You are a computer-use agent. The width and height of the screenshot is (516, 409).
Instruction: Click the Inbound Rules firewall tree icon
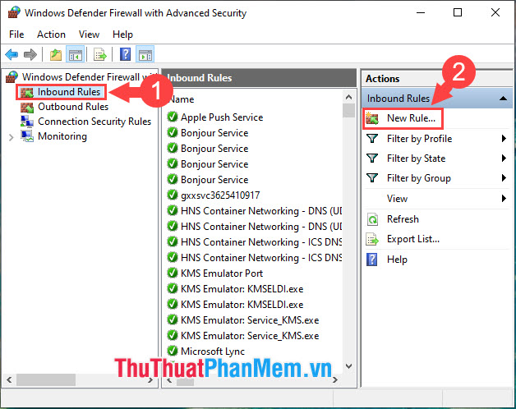[x=27, y=93]
